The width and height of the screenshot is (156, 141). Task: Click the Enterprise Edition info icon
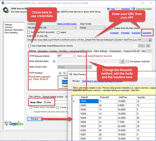(134, 9)
